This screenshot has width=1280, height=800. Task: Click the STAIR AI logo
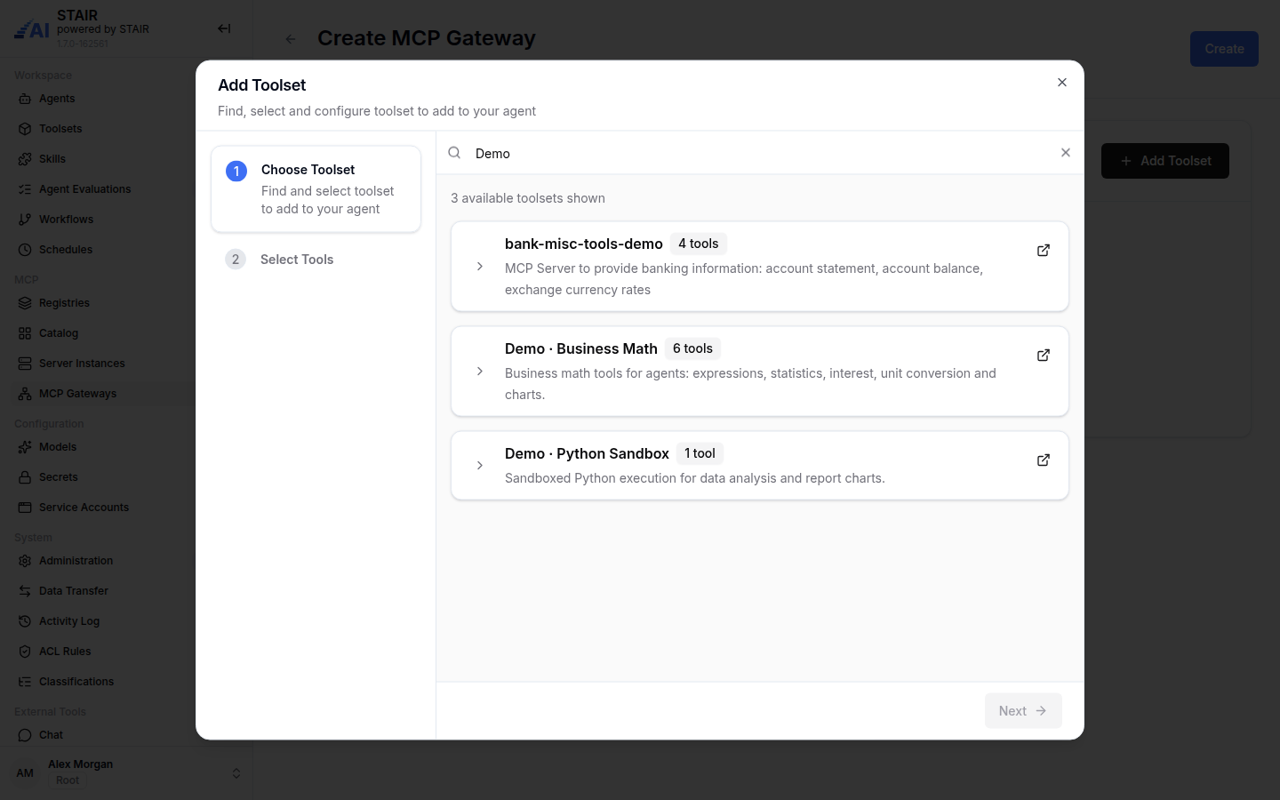click(32, 30)
